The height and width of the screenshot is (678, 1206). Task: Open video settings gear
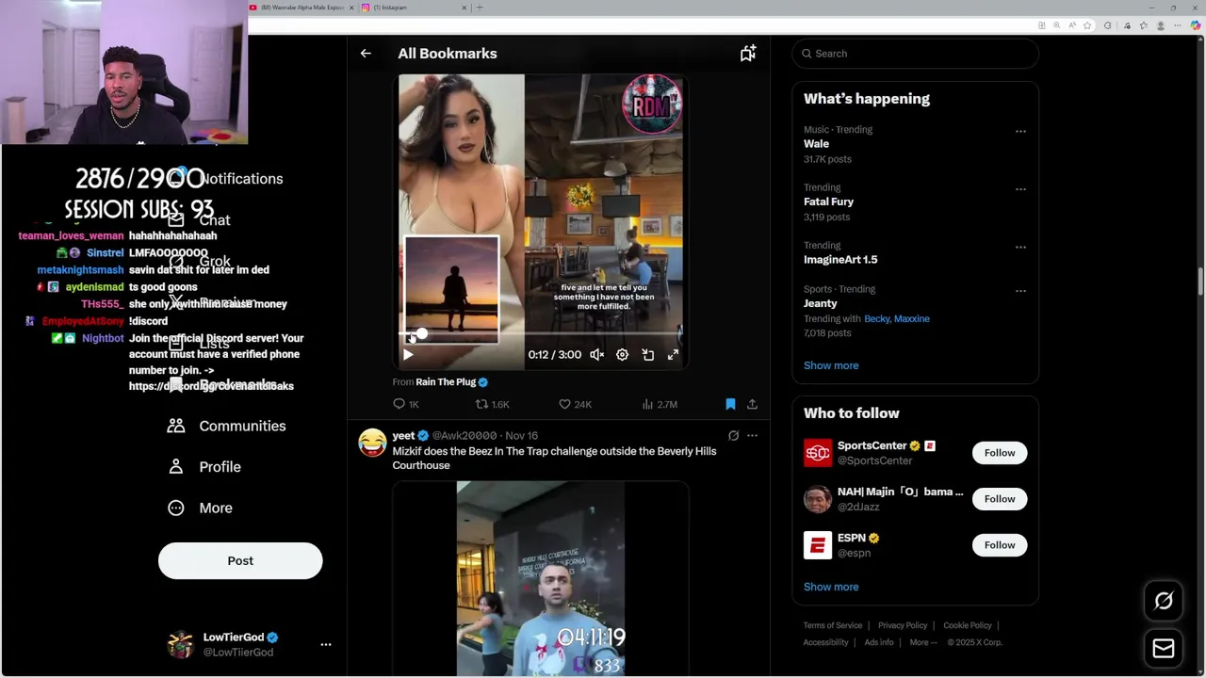622,355
